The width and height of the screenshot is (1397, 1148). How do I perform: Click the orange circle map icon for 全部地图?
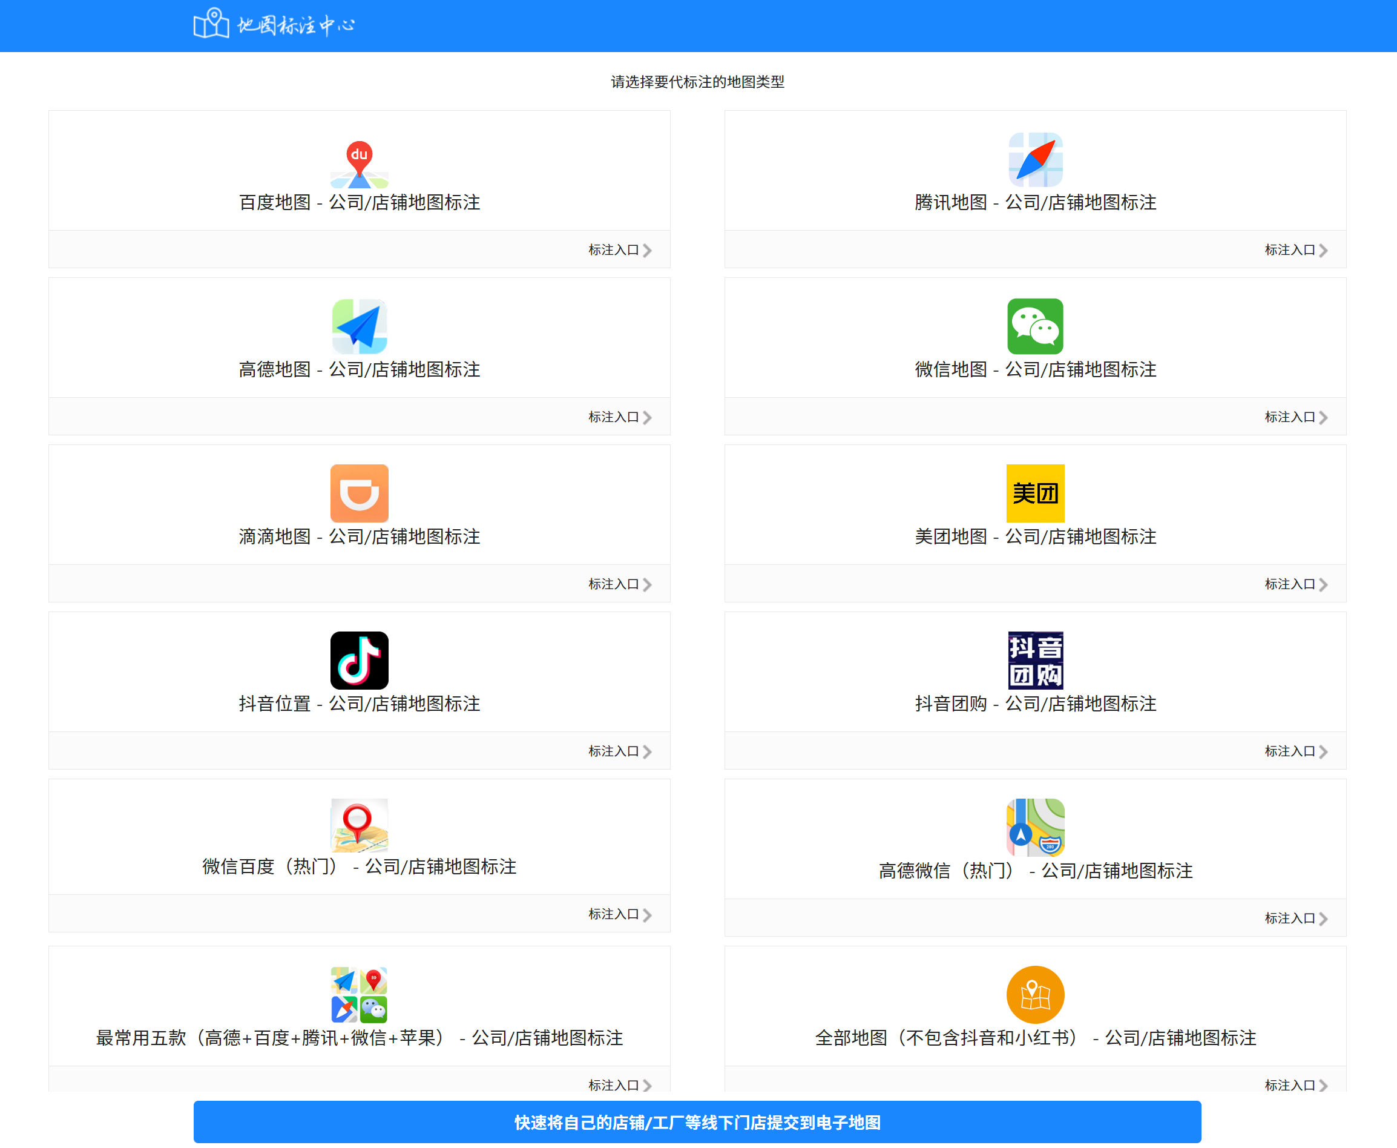pyautogui.click(x=1036, y=995)
